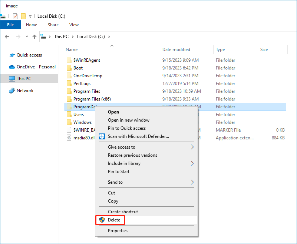
Task: Click the This PC monitor icon
Action: pos(12,79)
